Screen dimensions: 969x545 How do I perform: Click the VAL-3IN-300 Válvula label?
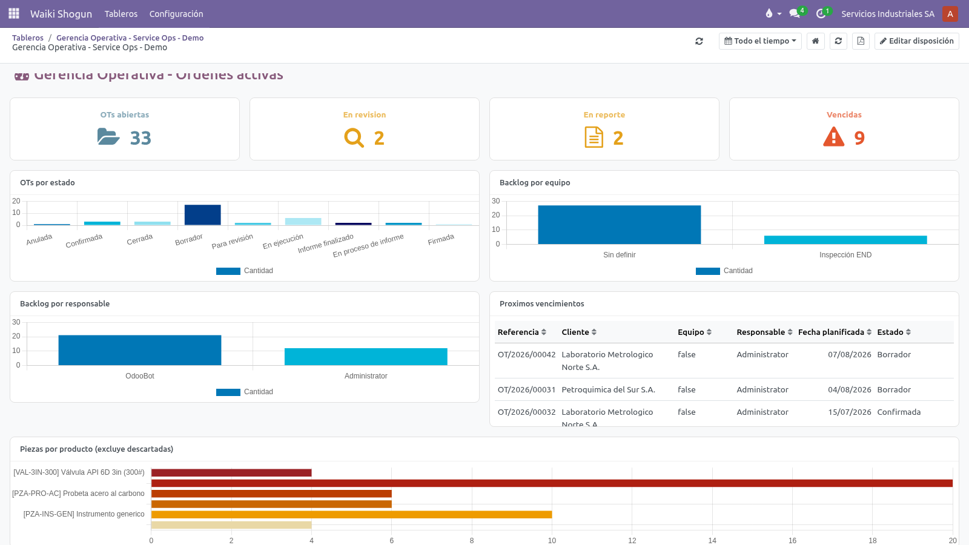(79, 472)
